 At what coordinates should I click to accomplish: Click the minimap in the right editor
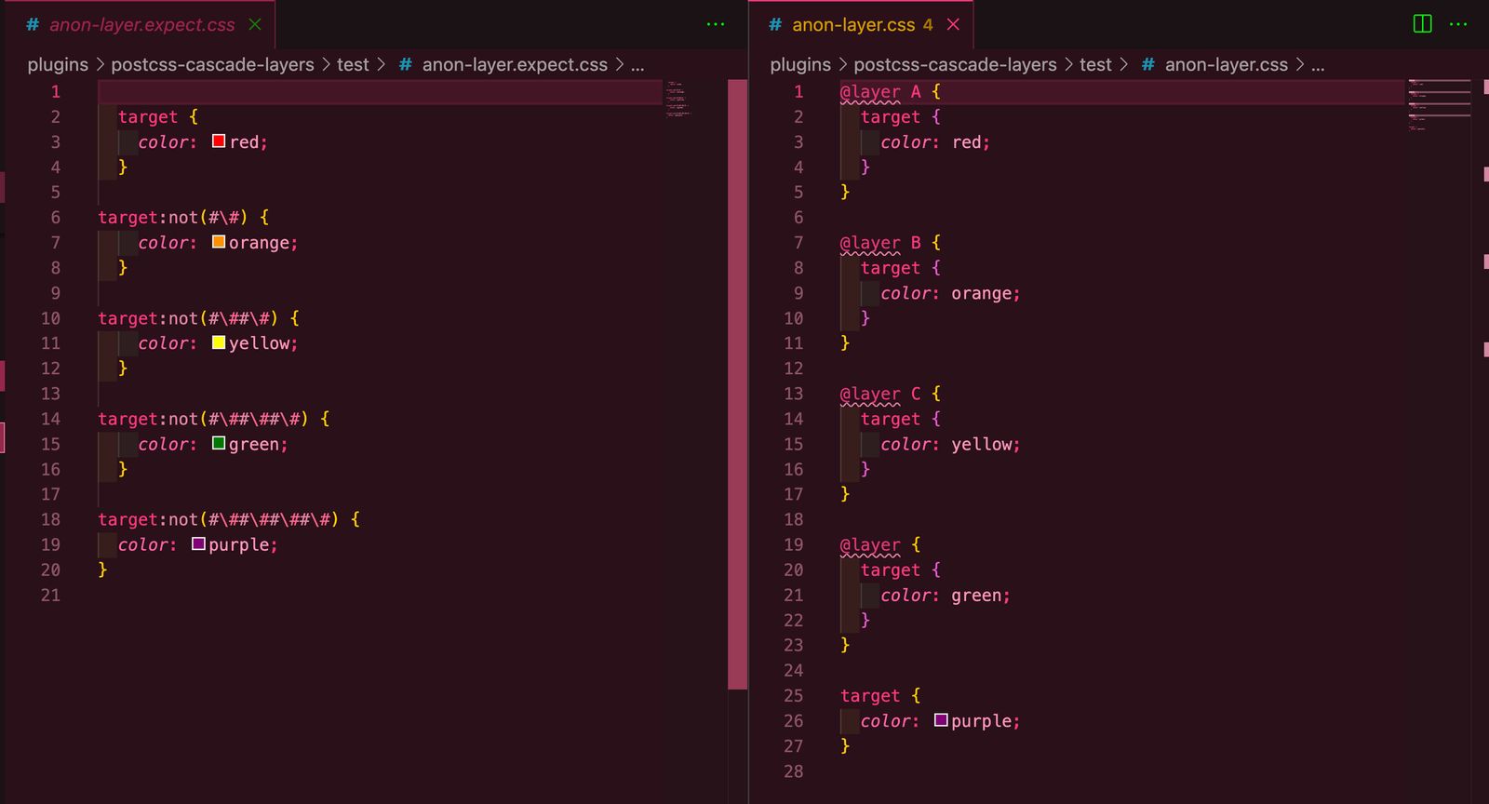coord(1439,104)
